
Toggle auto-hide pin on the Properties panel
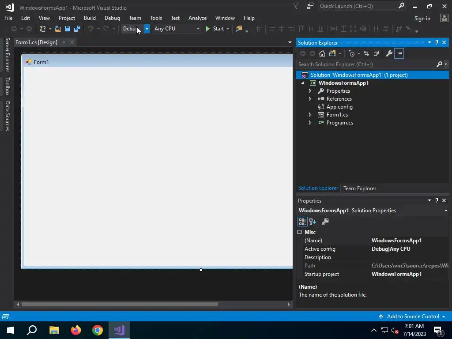tap(437, 200)
